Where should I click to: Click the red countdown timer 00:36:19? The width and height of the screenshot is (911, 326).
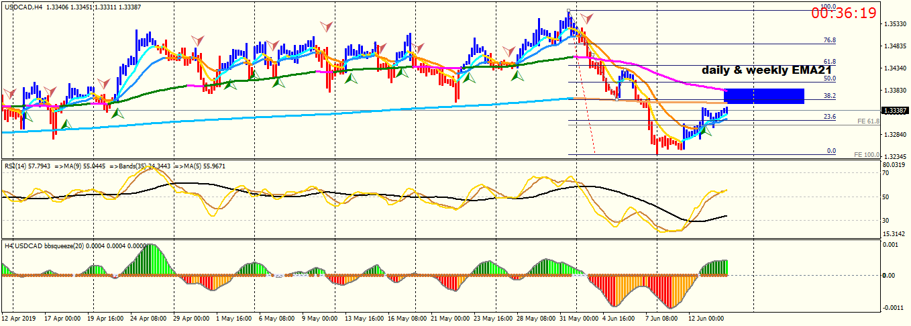(x=843, y=13)
